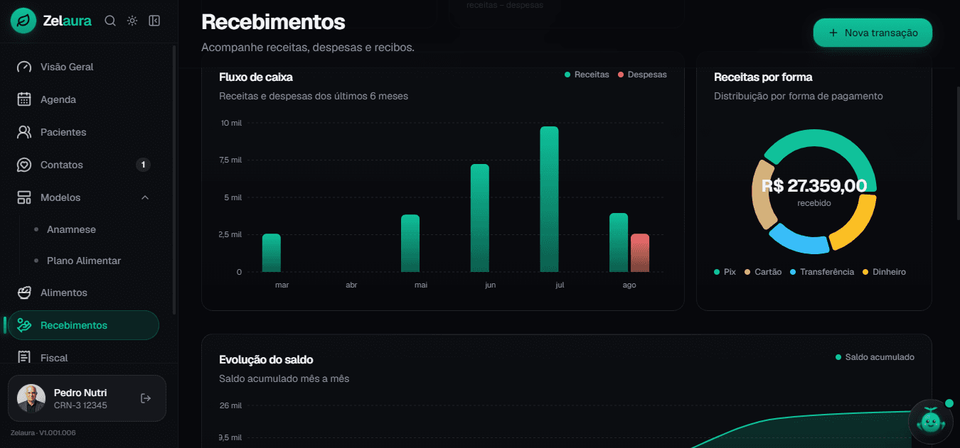Click the yellow Dinheiro donut segment
960x448 pixels.
[x=857, y=223]
